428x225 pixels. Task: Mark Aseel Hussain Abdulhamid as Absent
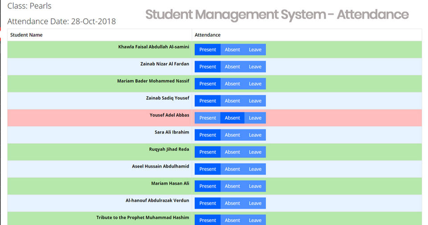pyautogui.click(x=232, y=169)
